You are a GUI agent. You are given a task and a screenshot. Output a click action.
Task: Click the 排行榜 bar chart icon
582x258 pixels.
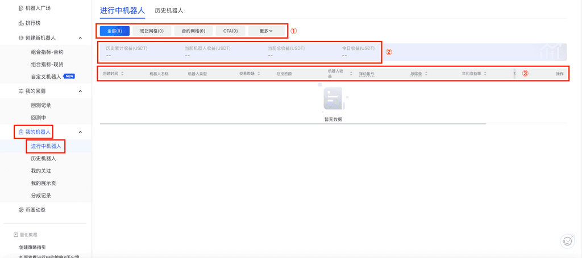point(21,23)
